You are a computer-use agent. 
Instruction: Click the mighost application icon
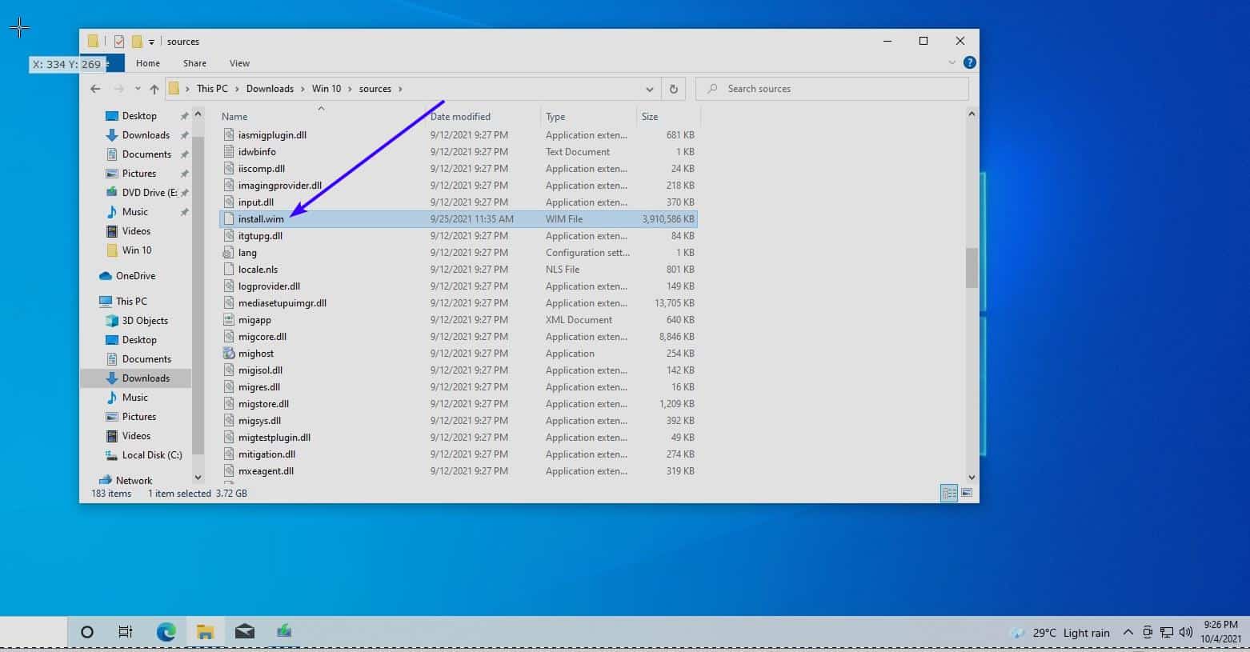tap(229, 354)
